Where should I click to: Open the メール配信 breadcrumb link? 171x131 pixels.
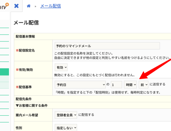click(x=51, y=6)
